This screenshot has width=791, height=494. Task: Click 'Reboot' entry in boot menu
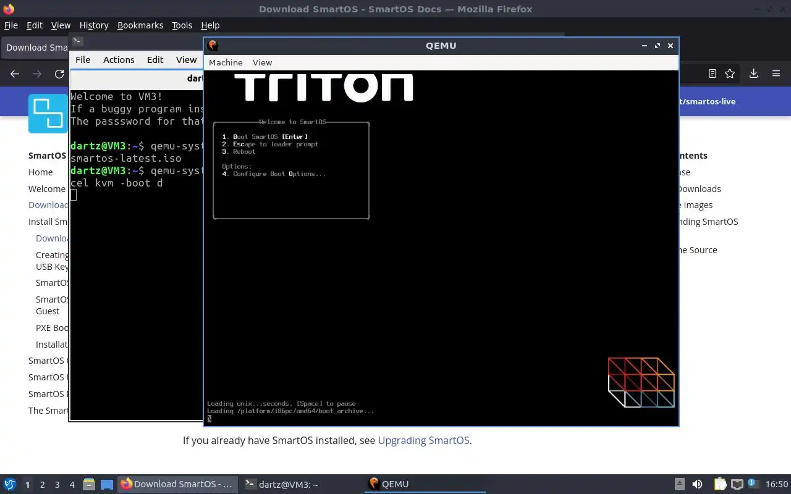[x=239, y=151]
